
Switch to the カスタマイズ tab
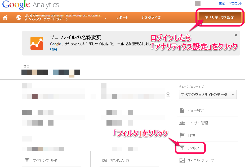(x=151, y=18)
